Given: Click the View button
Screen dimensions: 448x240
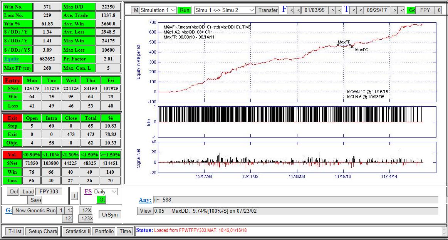Looking at the screenshot, I should (x=145, y=211).
